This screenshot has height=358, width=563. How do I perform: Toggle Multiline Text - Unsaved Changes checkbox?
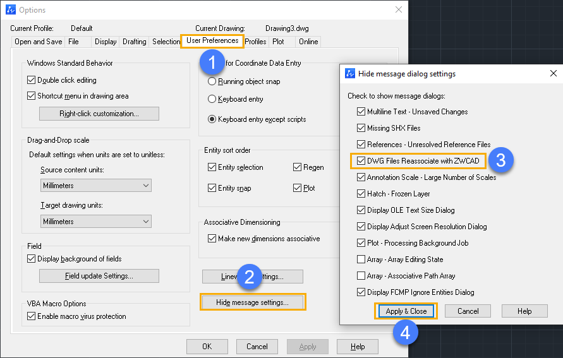pos(361,112)
